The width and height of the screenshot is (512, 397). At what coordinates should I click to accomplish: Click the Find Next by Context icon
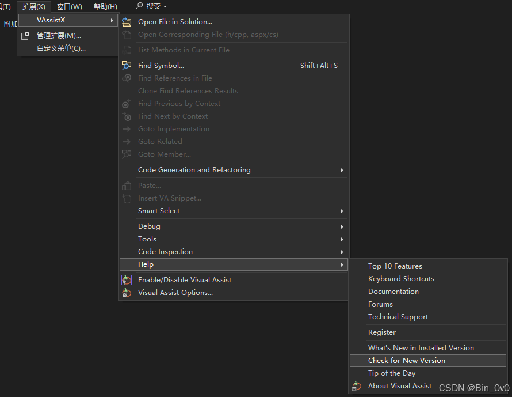(127, 116)
